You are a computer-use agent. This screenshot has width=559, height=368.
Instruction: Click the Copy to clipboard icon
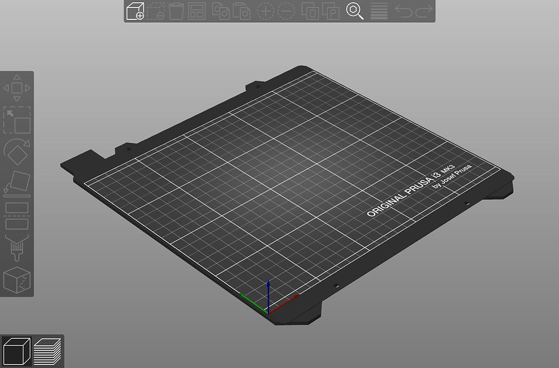[221, 11]
